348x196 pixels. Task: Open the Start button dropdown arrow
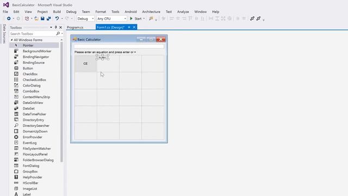tap(144, 19)
